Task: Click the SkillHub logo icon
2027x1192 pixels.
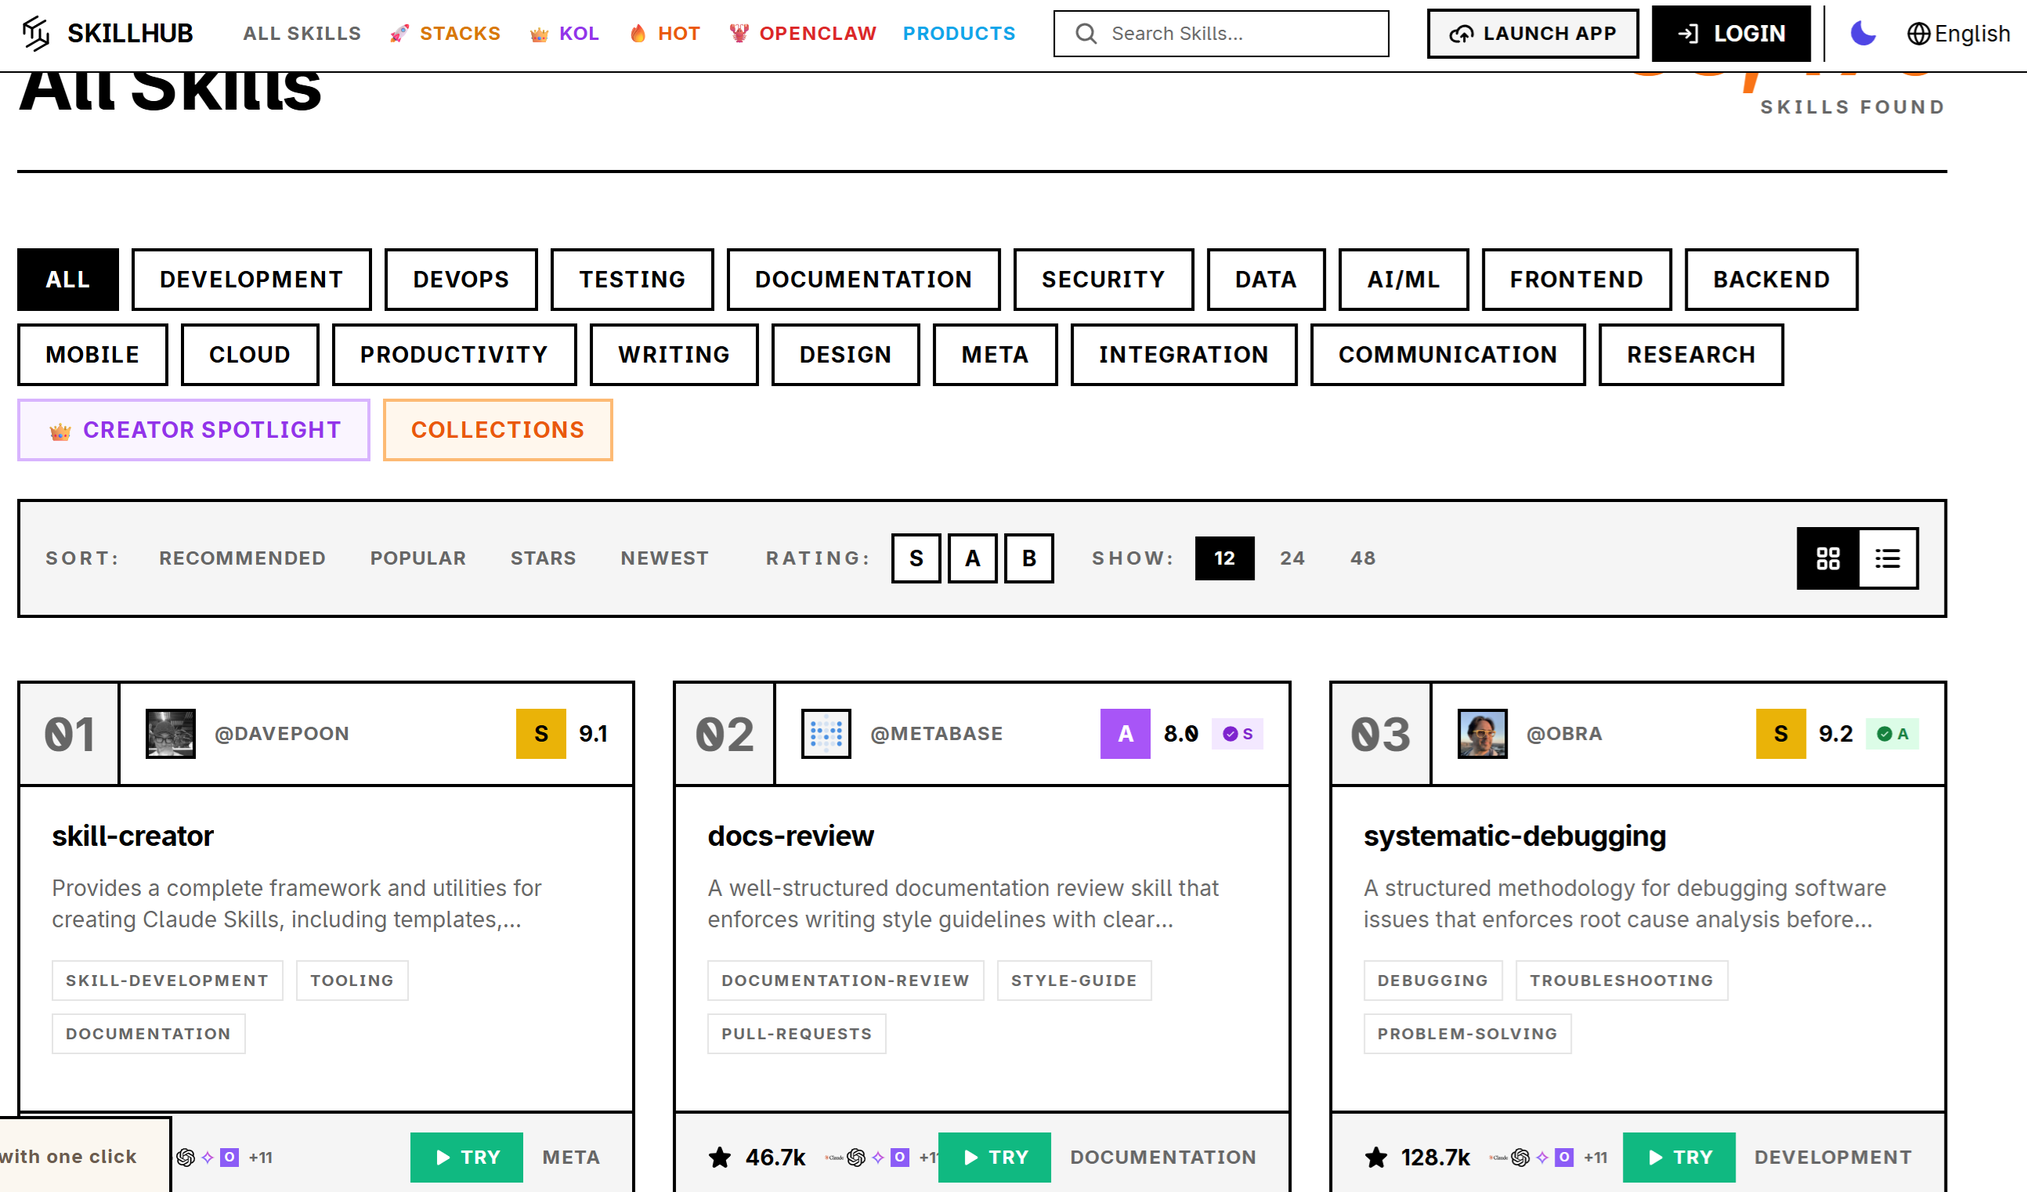Action: pyautogui.click(x=35, y=33)
